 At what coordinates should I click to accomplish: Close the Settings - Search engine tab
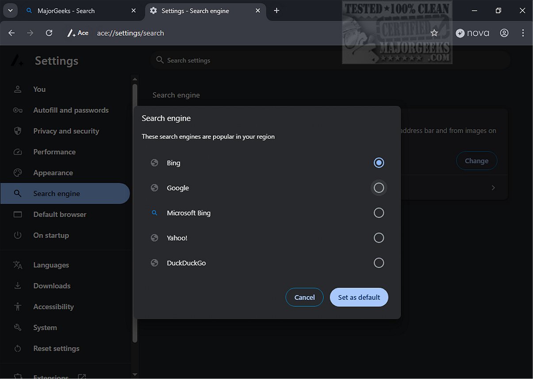click(257, 11)
